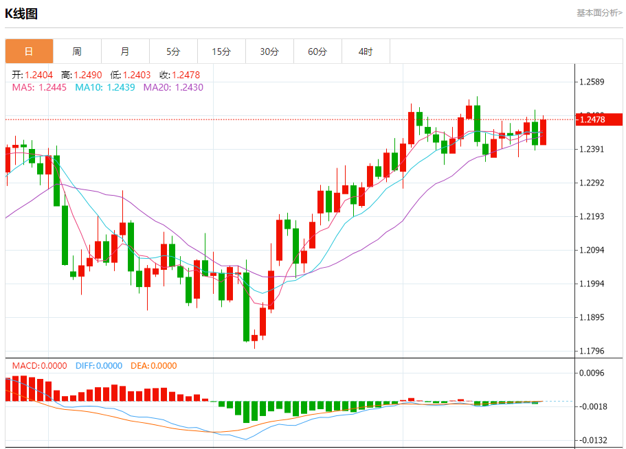Open the 15分 timeframe tab

[x=221, y=51]
